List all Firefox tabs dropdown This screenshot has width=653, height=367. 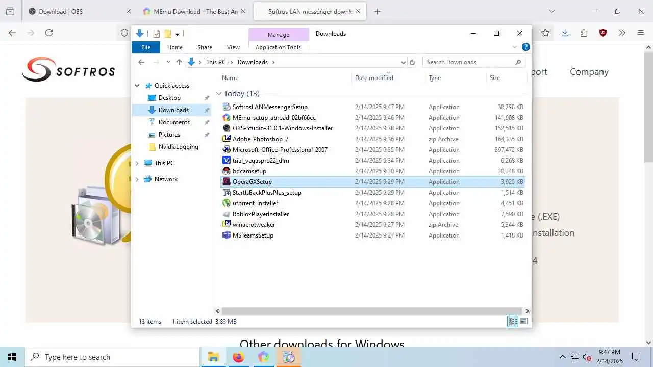tap(551, 11)
